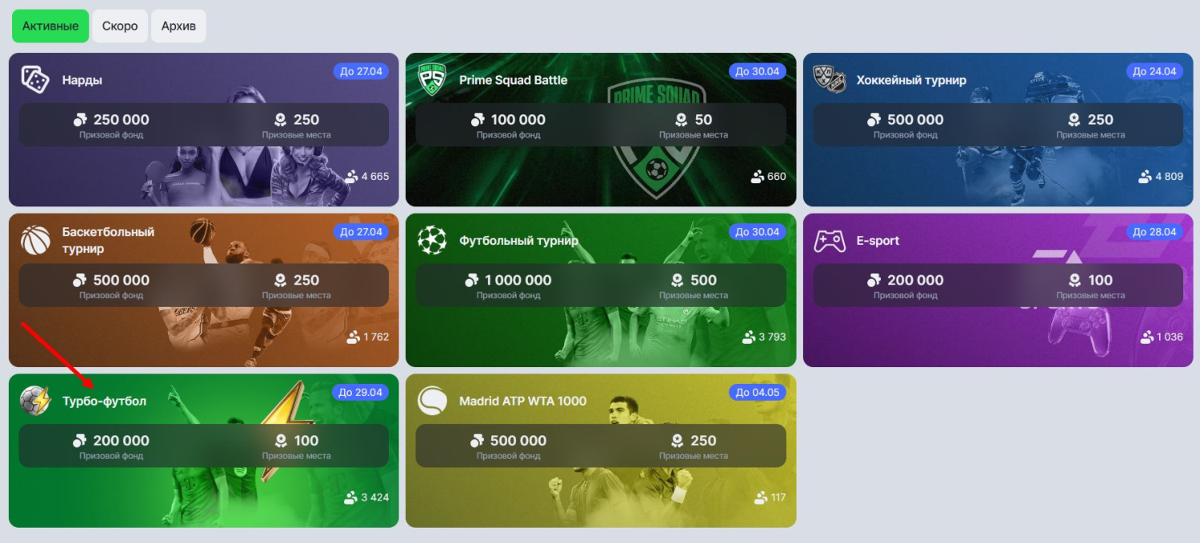This screenshot has height=543, width=1200.
Task: Switch to the Скоро tab
Action: pyautogui.click(x=120, y=26)
